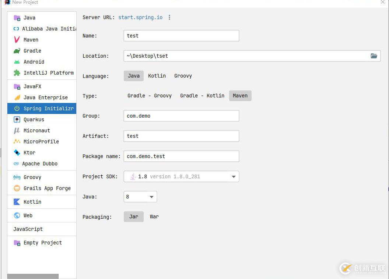This screenshot has height=279, width=389.
Task: Click the Artifact input field
Action: pyautogui.click(x=181, y=136)
